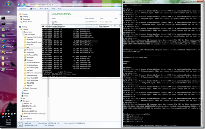Click Print in Explorer toolbar
205x129 pixels.
53,9
